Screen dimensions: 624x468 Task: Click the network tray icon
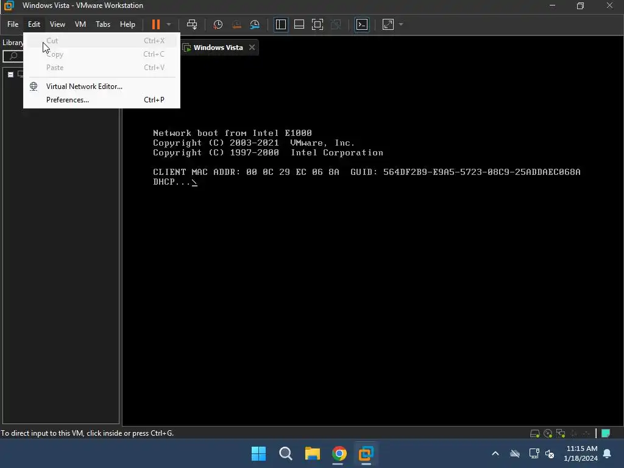click(x=534, y=453)
